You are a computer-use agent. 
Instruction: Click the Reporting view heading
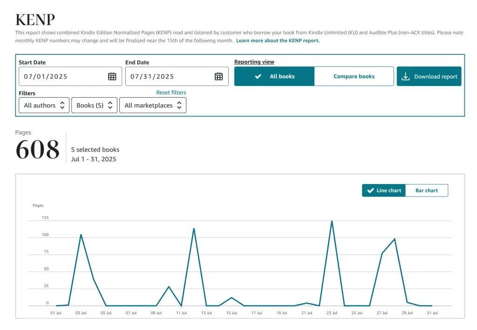tap(254, 62)
